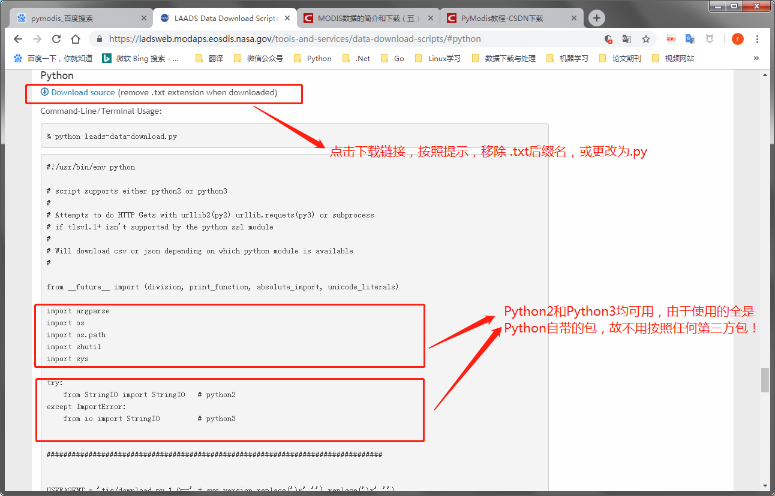Click the Home button in browser toolbar
775x496 pixels.
click(x=74, y=38)
